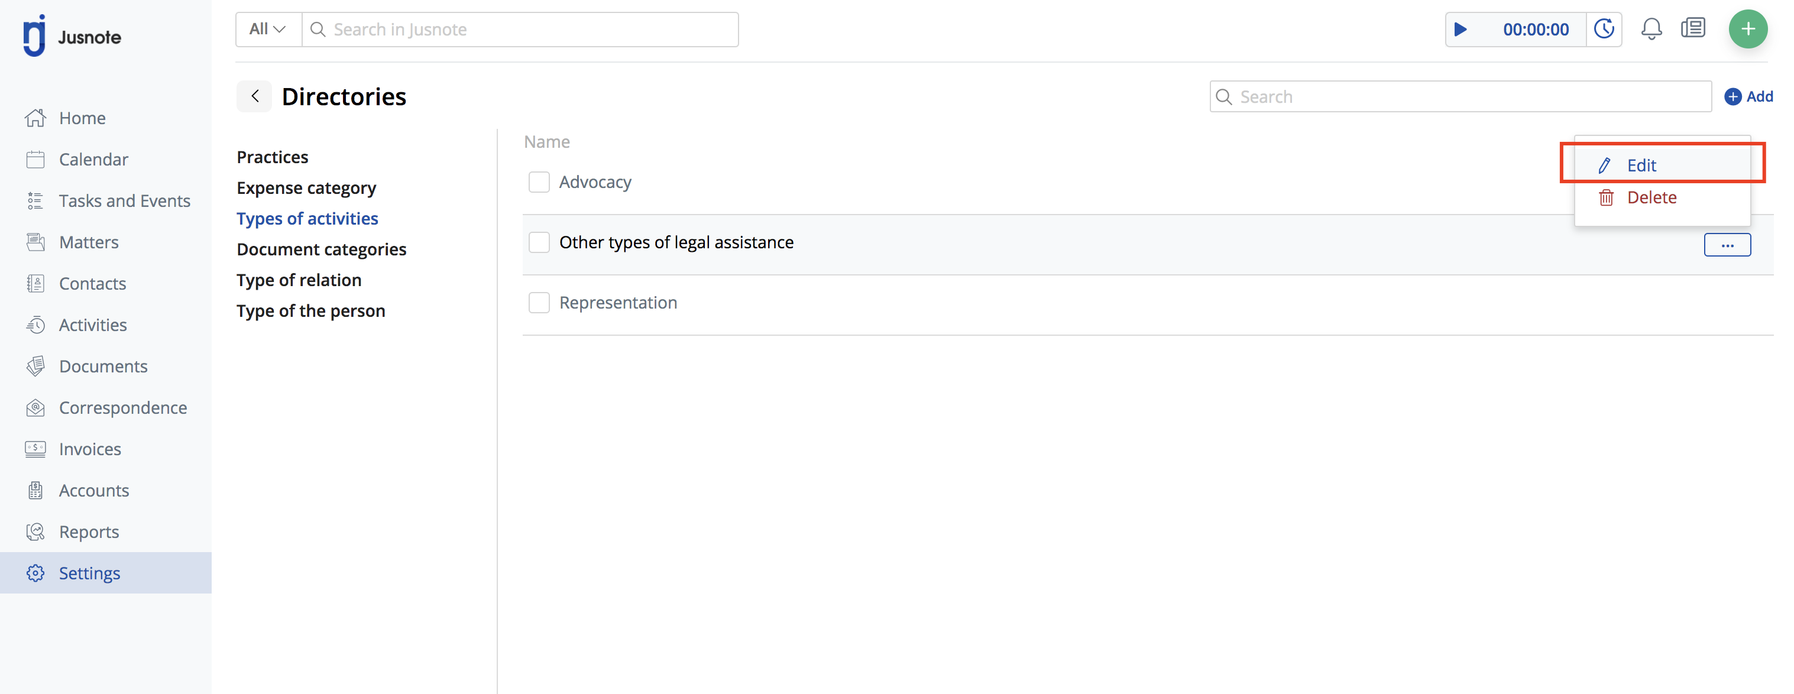Open the Invoices money icon

(35, 449)
